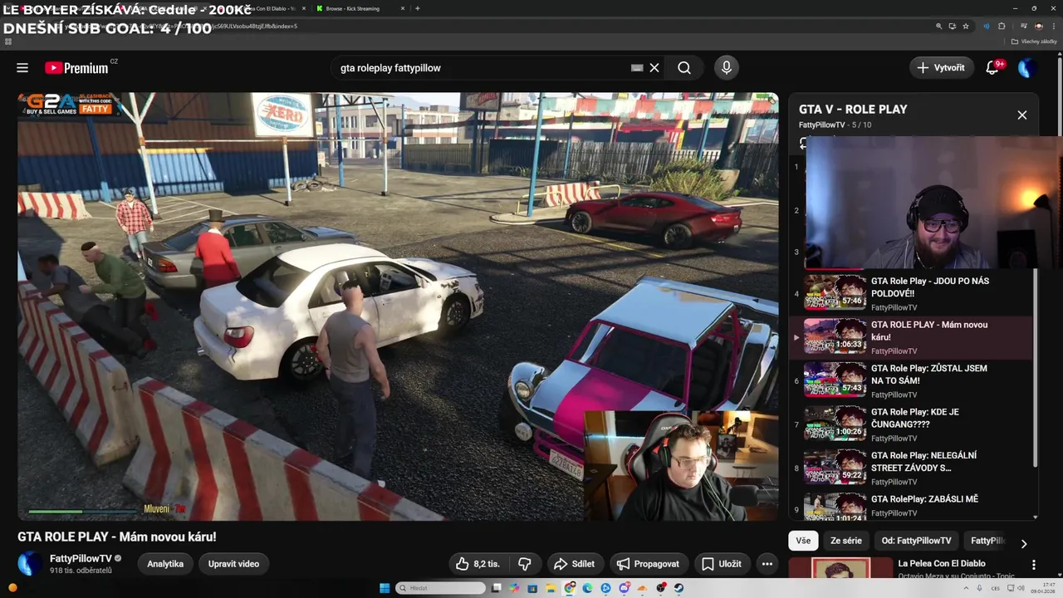Click the playlist panel scrollbar
Viewport: 1063px width, 598px height.
[x=1035, y=368]
